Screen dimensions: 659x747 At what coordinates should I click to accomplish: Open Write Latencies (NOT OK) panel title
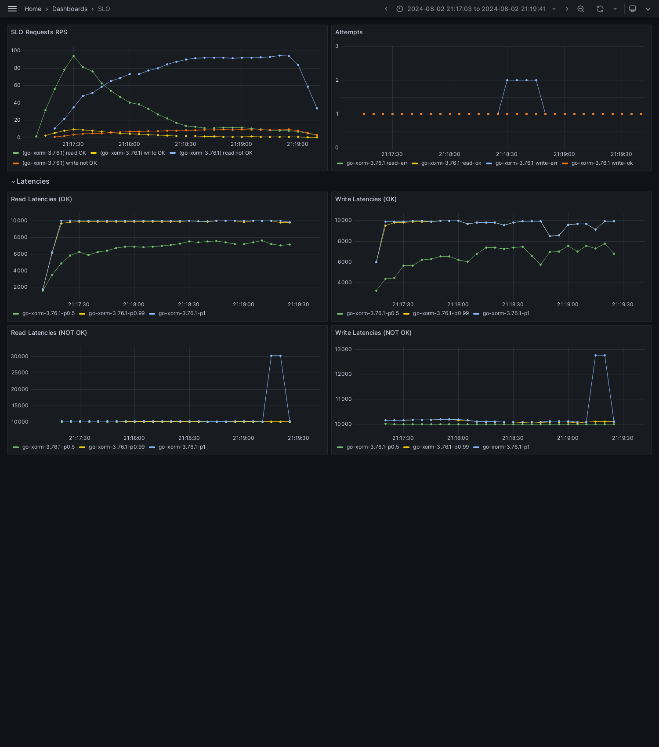[373, 333]
